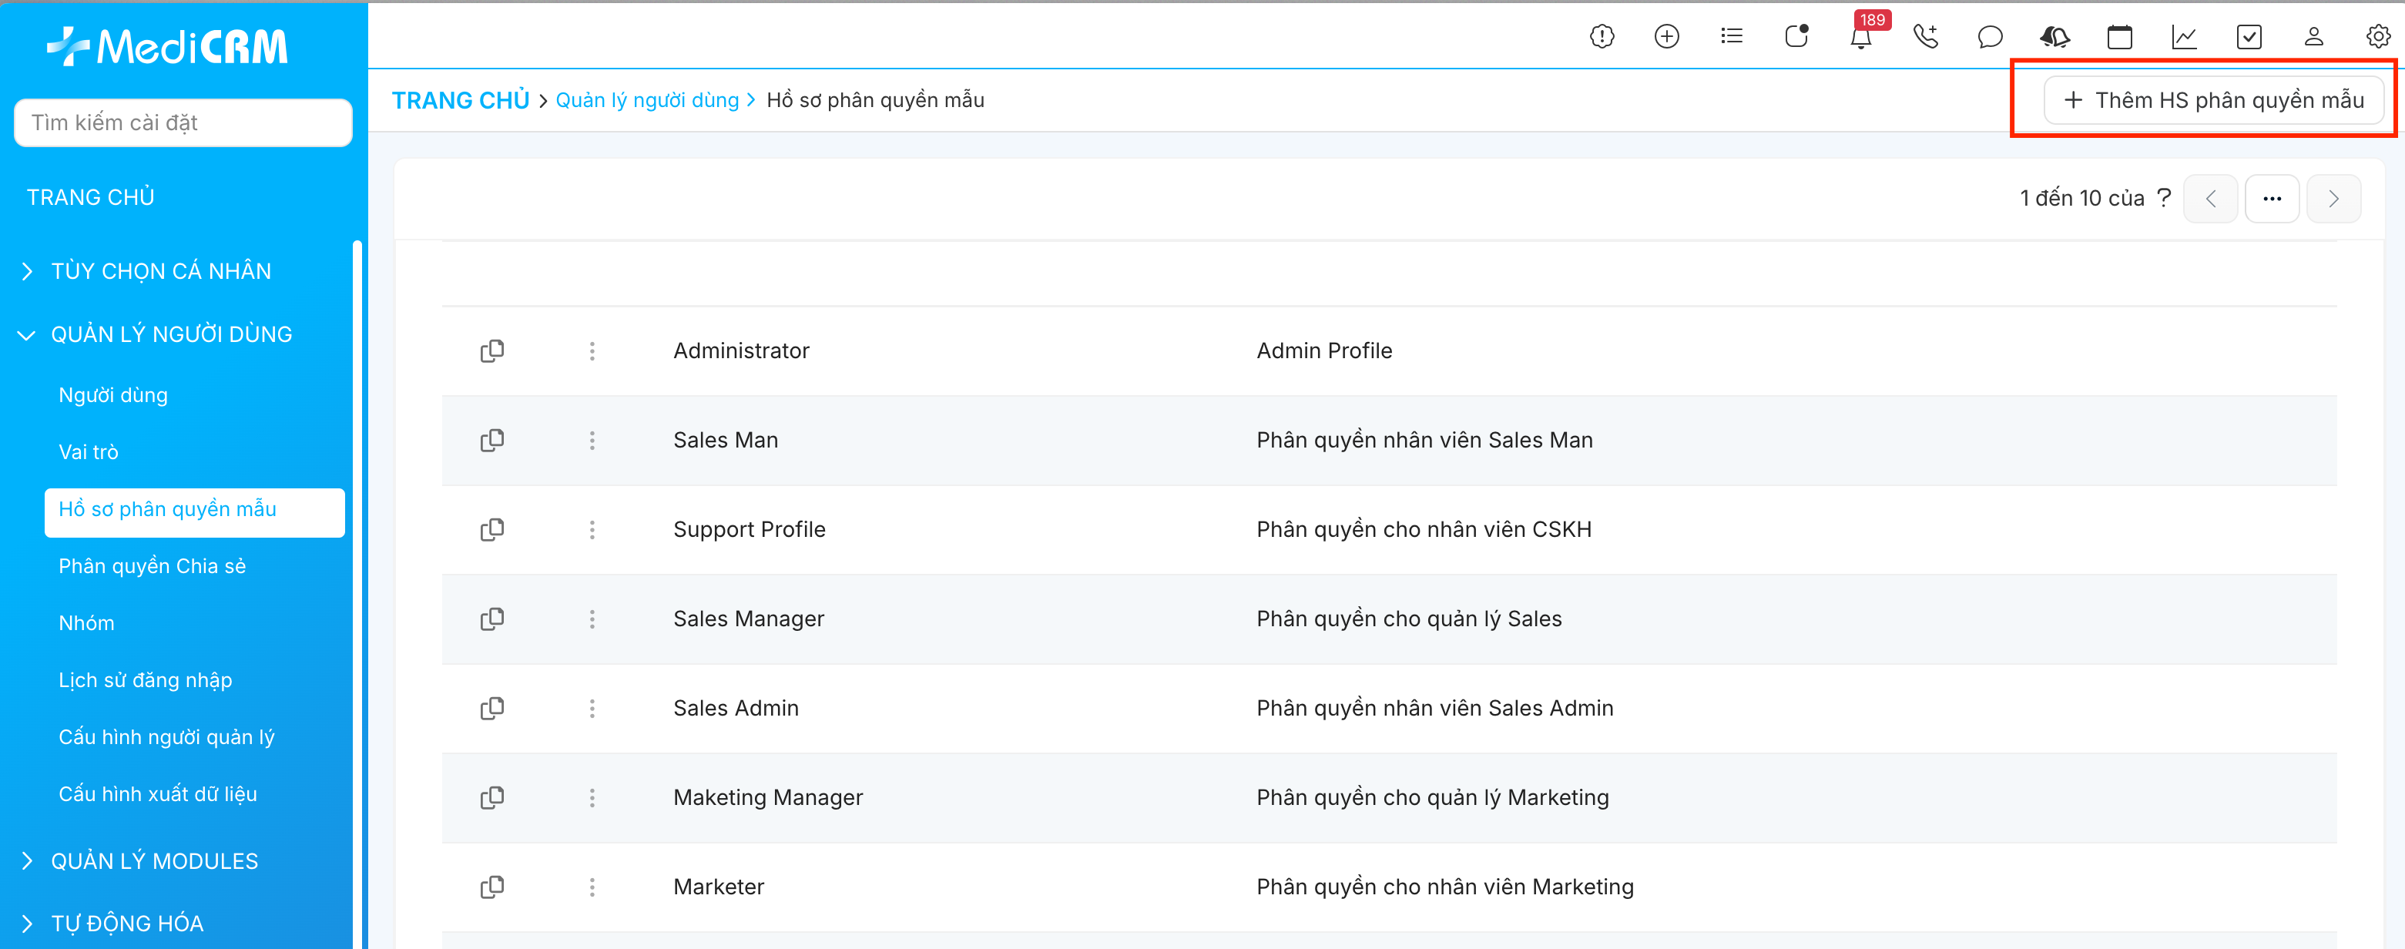
Task: Click the settings gear icon in top bar
Action: coord(2377,37)
